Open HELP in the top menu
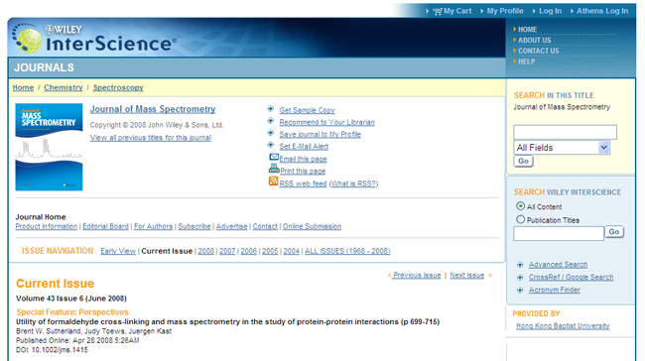This screenshot has height=361, width=645. point(527,61)
